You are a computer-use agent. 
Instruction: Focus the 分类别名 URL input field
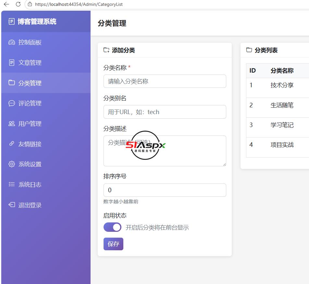(x=165, y=112)
